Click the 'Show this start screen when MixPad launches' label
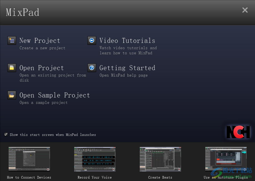Image resolution: width=255 pixels, height=181 pixels. 53,135
